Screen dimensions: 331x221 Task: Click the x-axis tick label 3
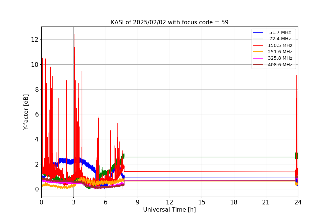[73, 202]
